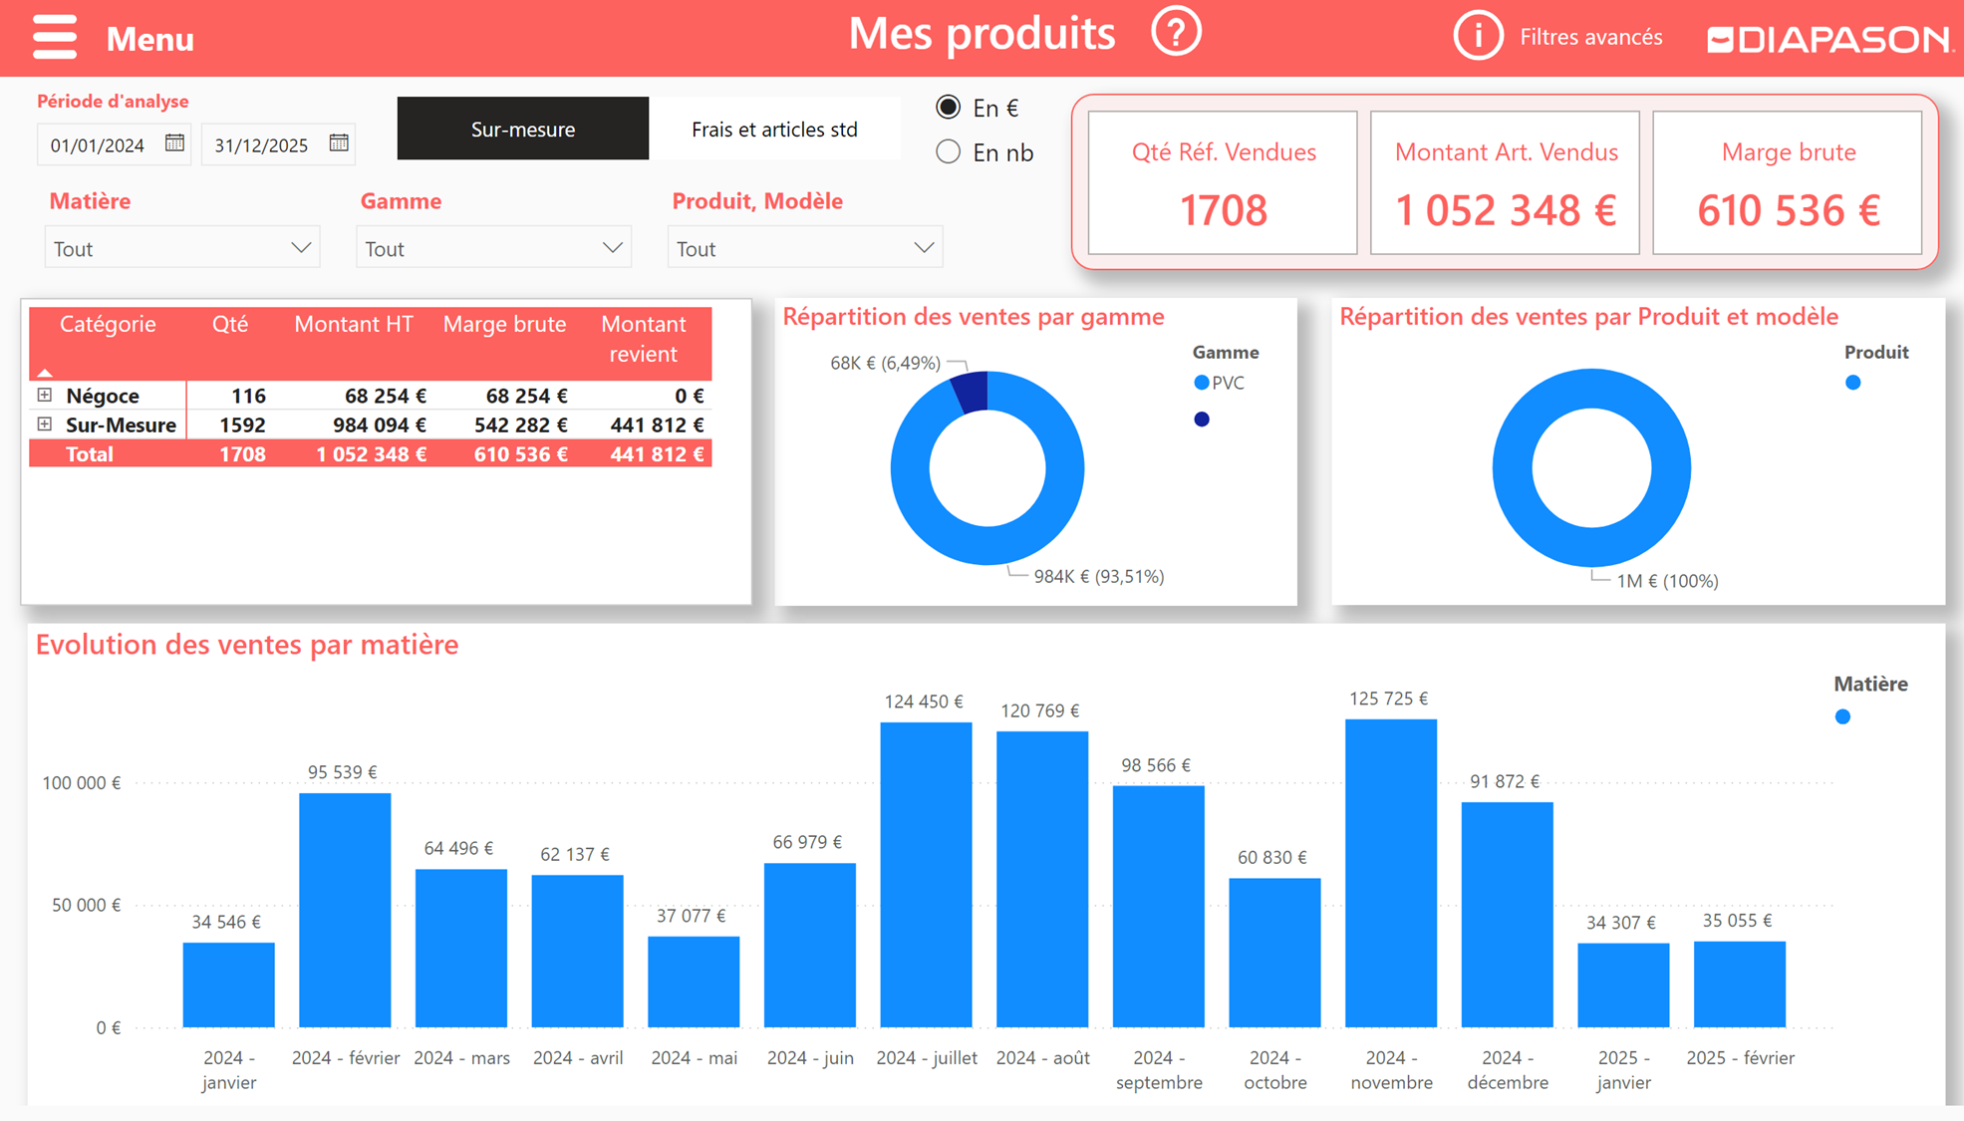Open the Produit, Modèle dropdown

click(804, 248)
